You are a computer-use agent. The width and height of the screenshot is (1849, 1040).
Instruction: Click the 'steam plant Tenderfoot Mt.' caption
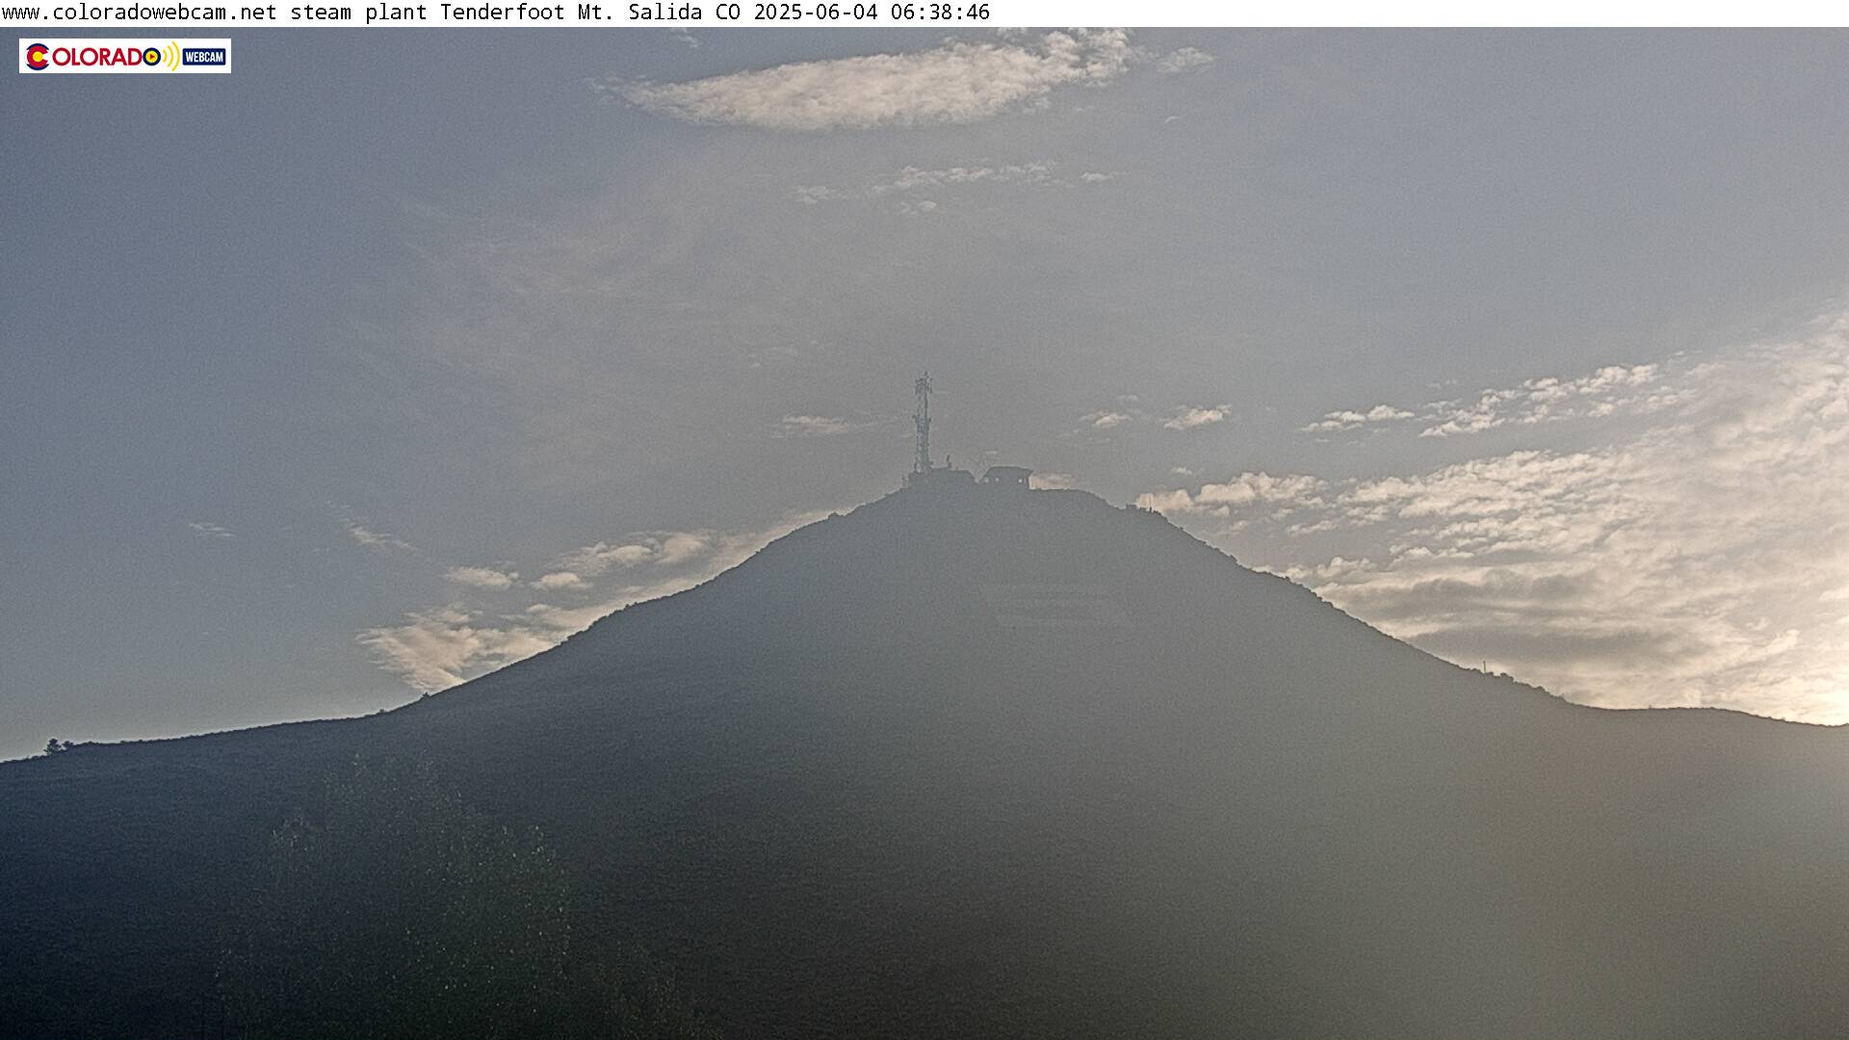coord(453,13)
